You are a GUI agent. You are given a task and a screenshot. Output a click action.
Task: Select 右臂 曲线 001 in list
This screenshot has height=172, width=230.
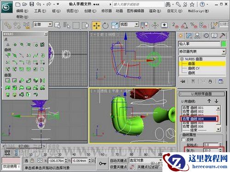pyautogui.click(x=193, y=108)
